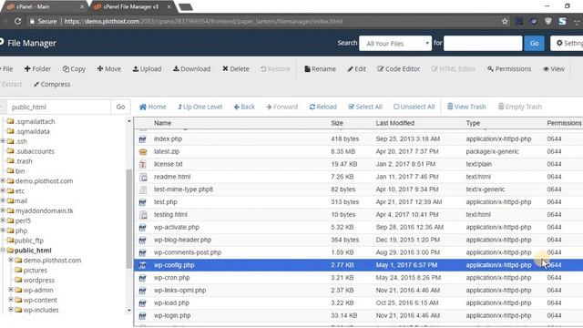Switch to cPanel File Manager v3 tab
The width and height of the screenshot is (583, 328).
point(131,6)
